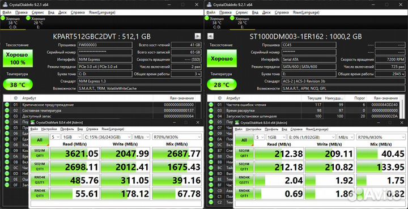Screen dimensions: 408x209
Task: Open R70%/W30% mix dropdown in left CrystalDiskMark
Action: coord(177,137)
